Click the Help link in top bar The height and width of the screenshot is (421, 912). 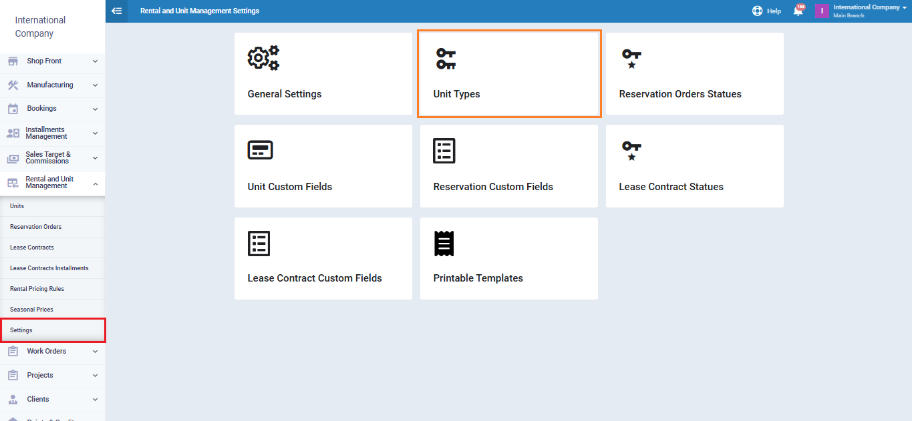pos(767,11)
